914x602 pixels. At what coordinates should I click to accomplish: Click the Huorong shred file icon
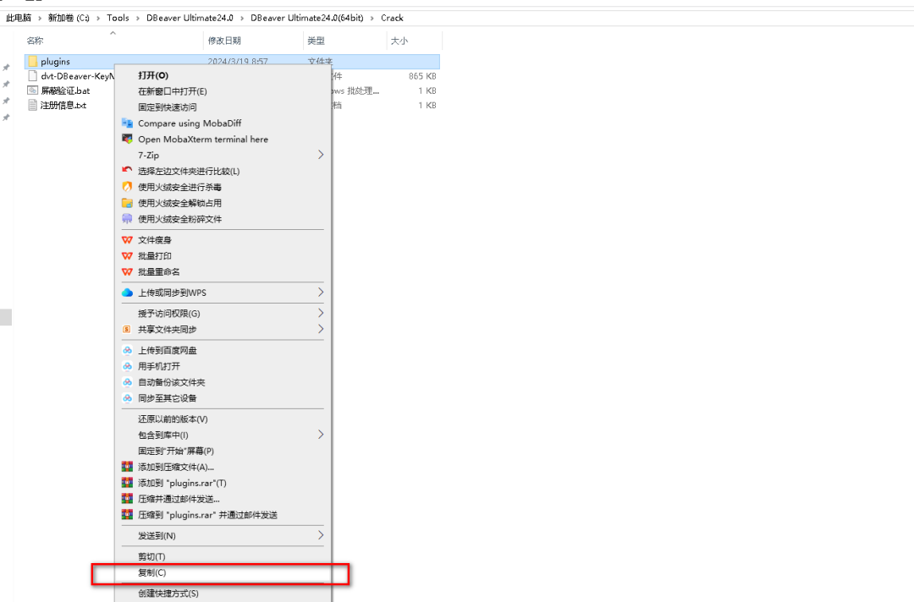[127, 219]
